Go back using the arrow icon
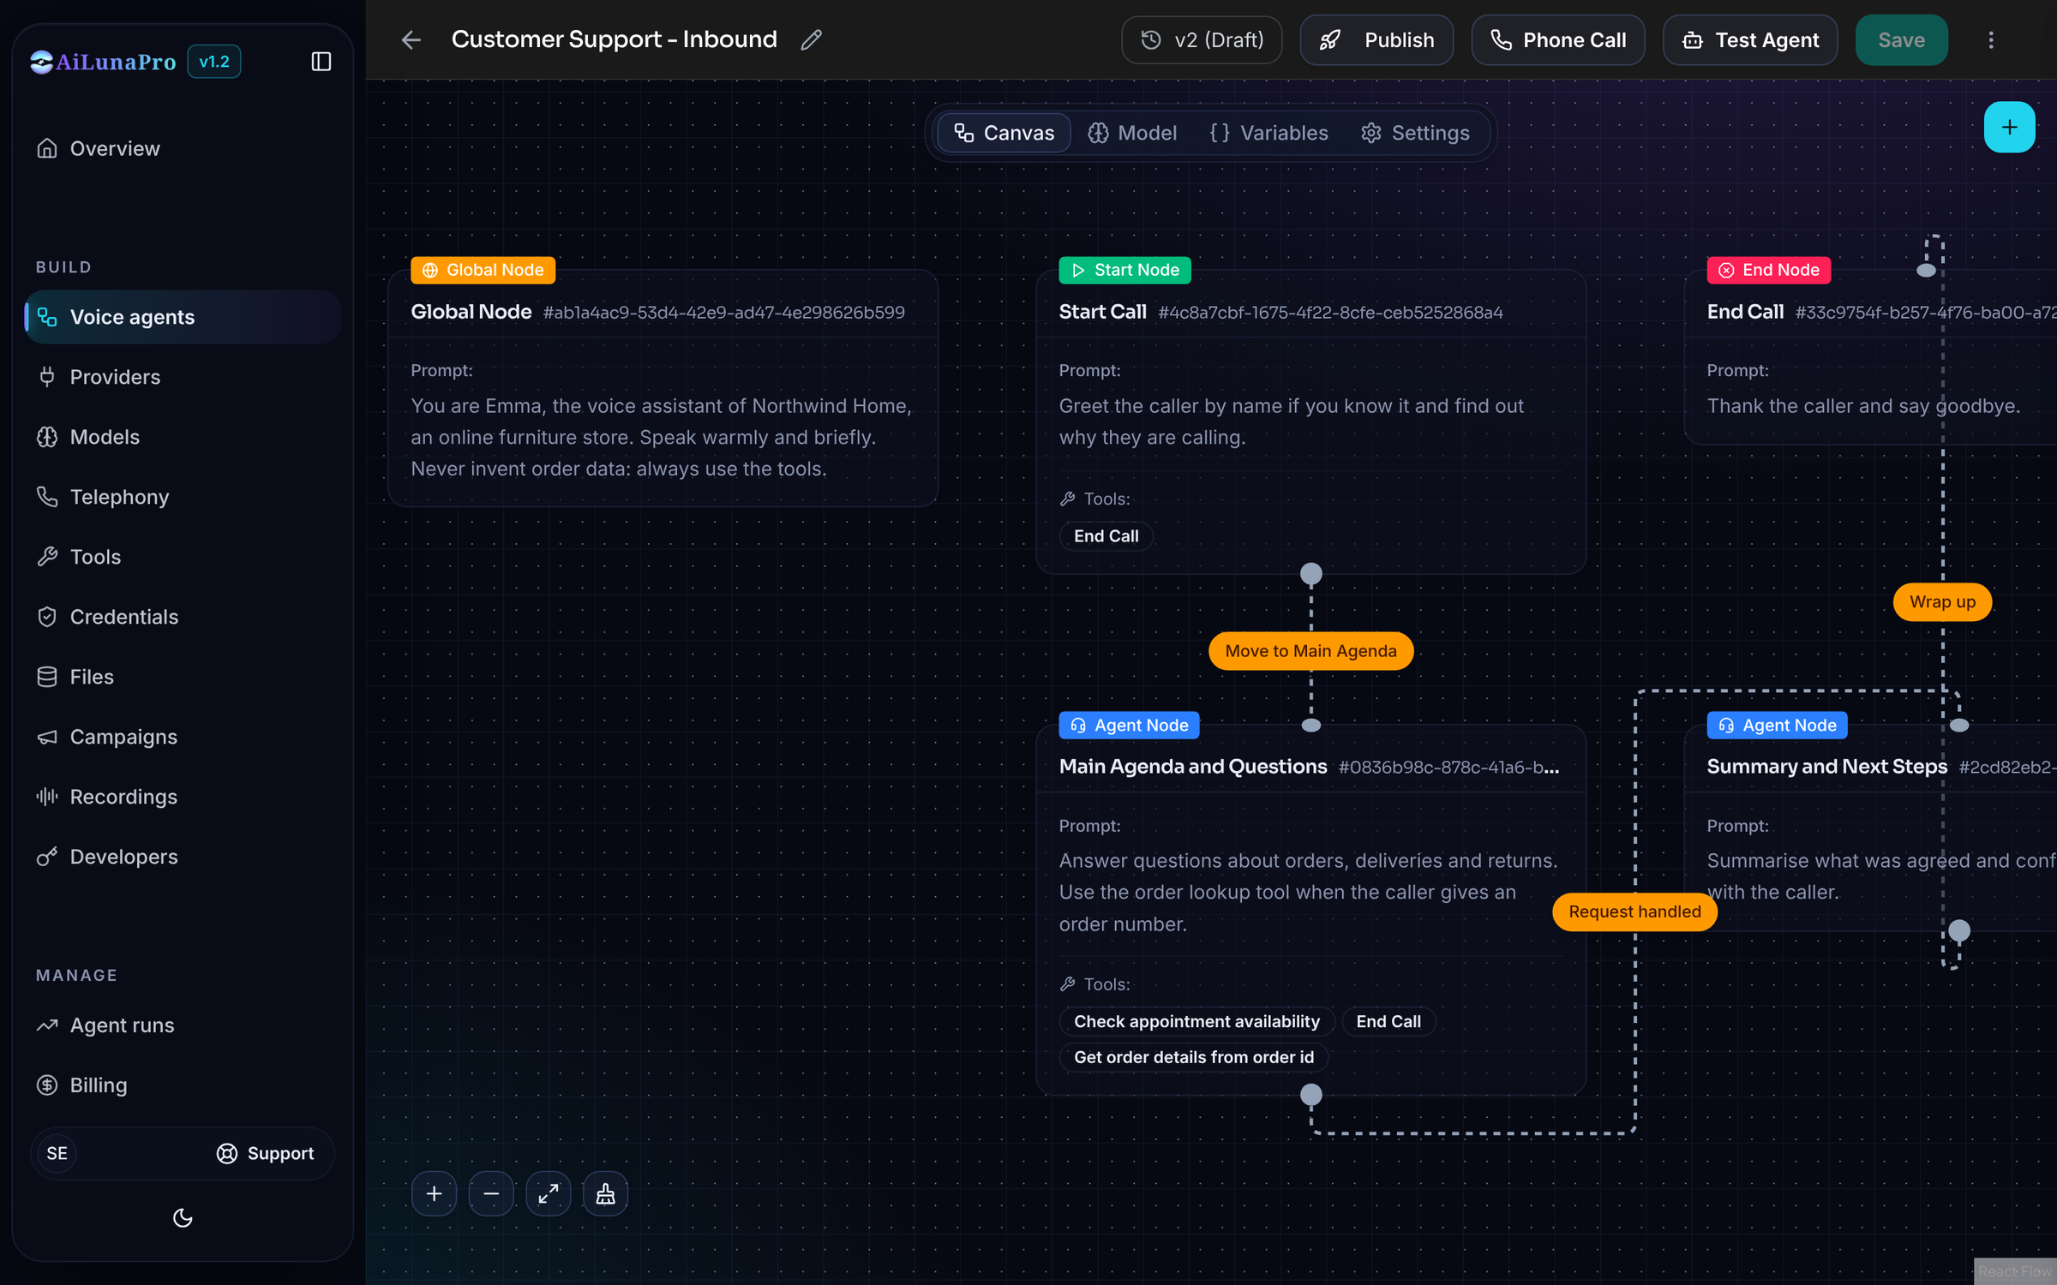Image resolution: width=2057 pixels, height=1285 pixels. point(411,40)
